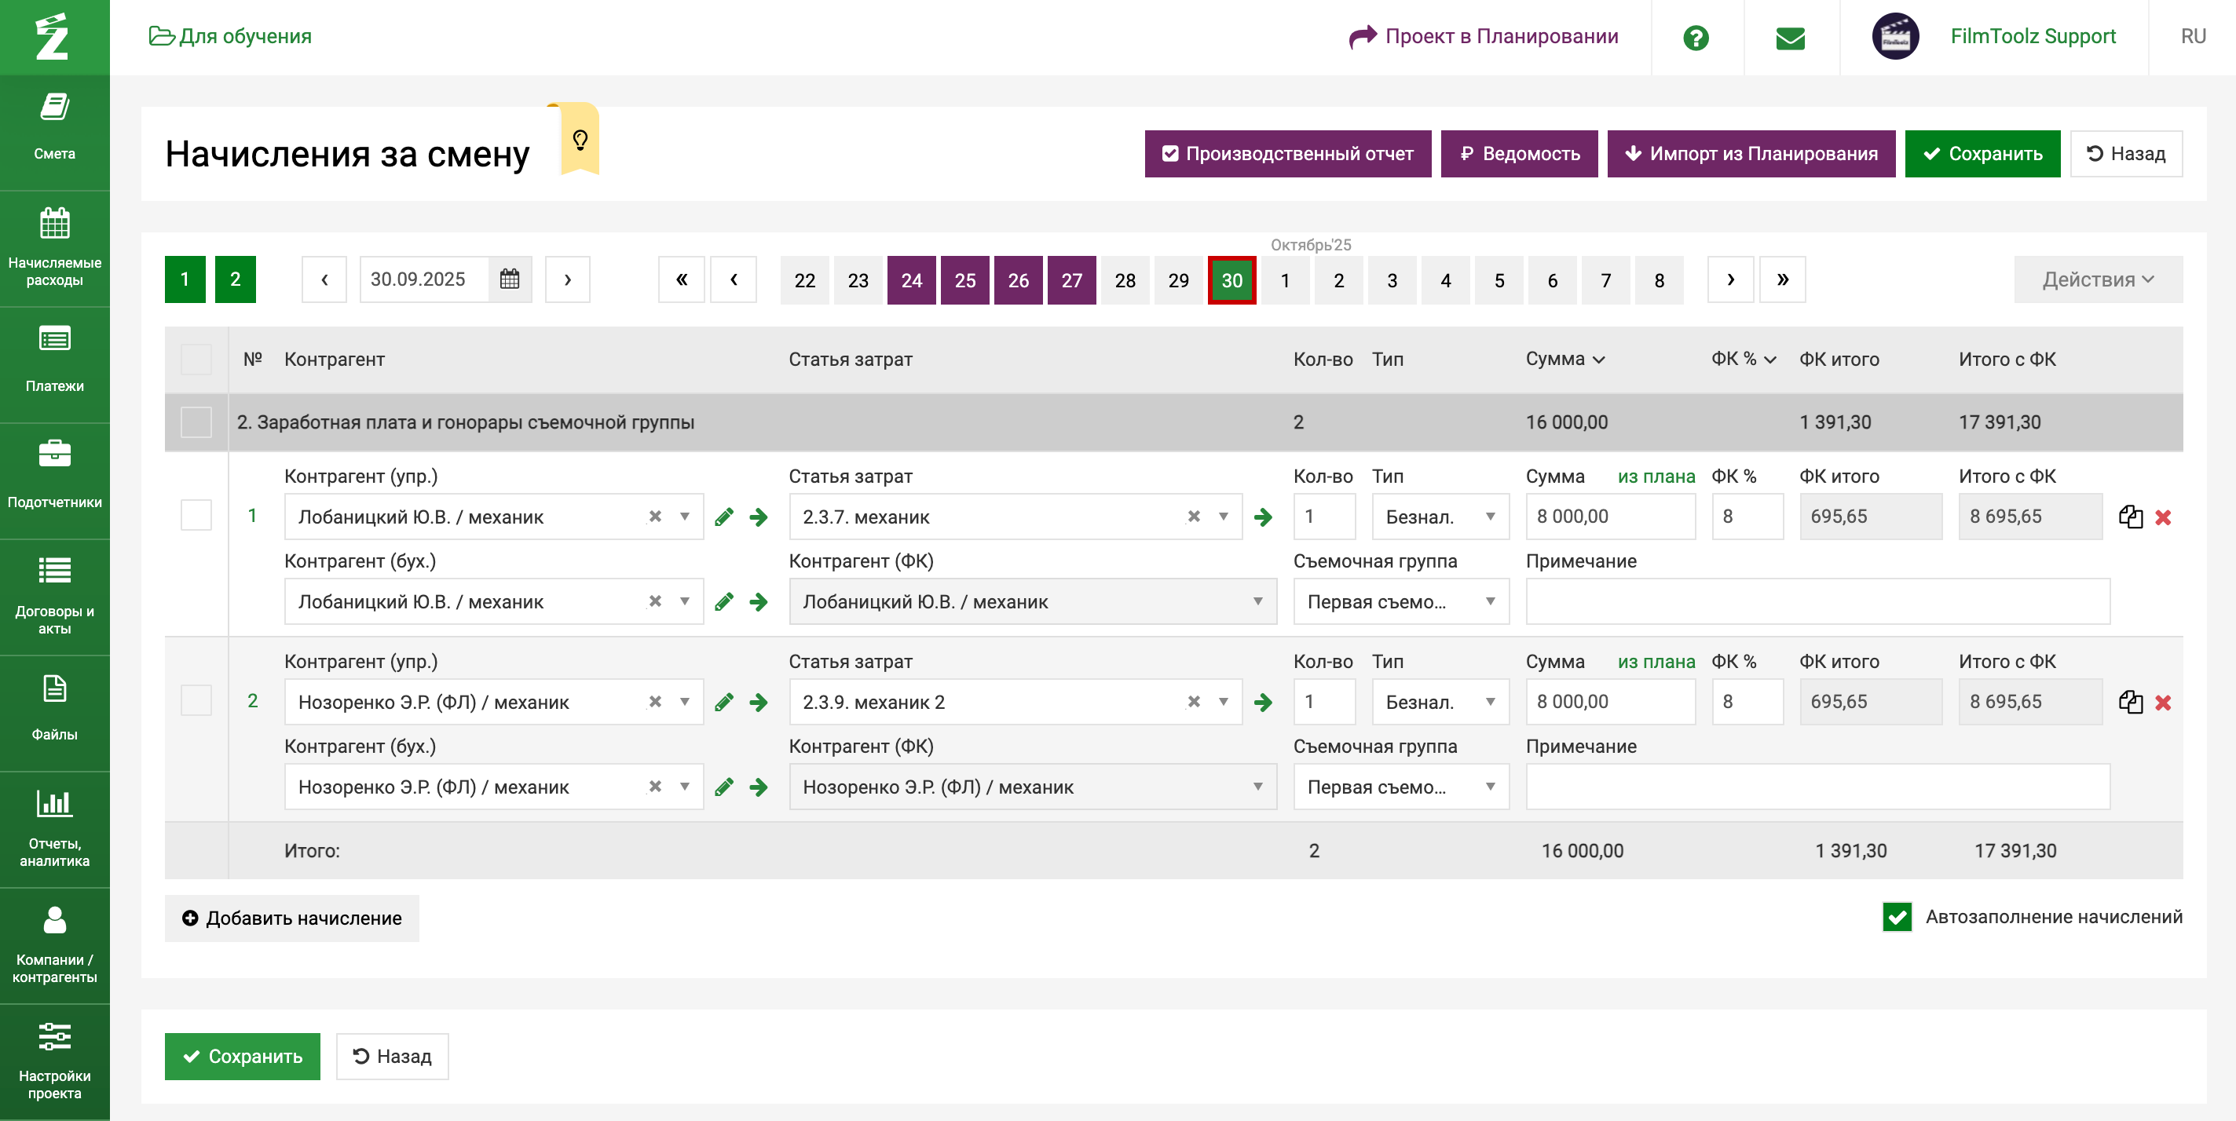Select day 27 in date strip

[1071, 280]
